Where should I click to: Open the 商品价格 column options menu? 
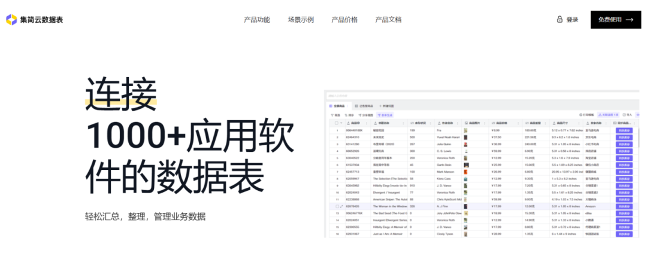click(518, 123)
